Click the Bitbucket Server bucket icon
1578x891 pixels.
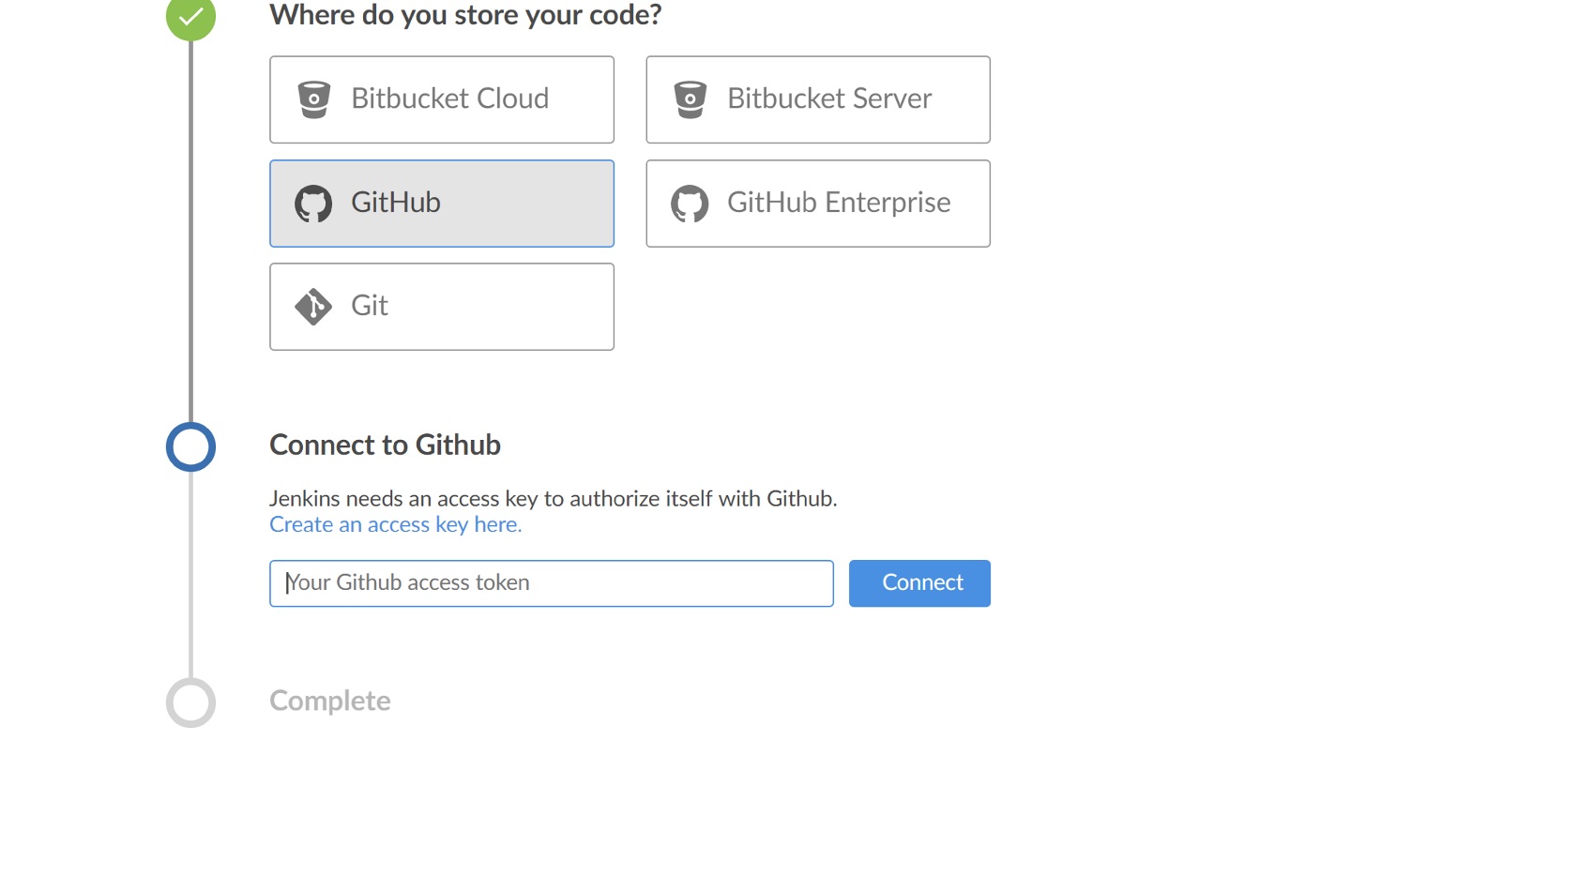(x=690, y=99)
